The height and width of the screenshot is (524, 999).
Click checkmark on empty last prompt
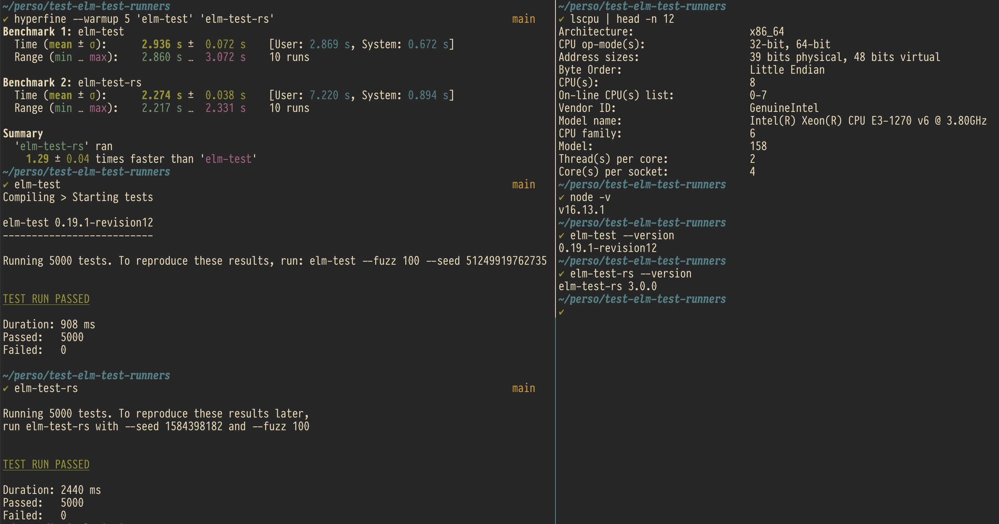point(561,312)
